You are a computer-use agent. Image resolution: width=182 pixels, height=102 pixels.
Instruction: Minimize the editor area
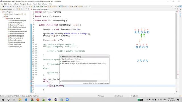click(175, 9)
